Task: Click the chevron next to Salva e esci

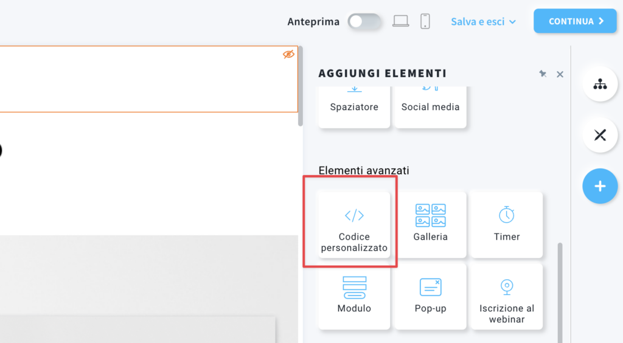Action: [x=512, y=22]
